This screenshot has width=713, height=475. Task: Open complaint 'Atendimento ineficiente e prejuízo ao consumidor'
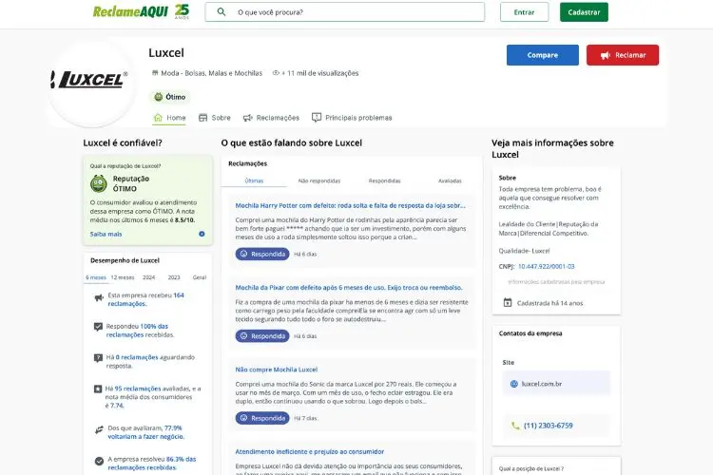point(310,452)
